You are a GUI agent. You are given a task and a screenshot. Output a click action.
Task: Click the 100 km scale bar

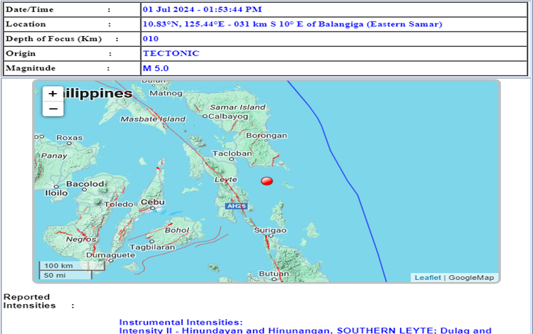pyautogui.click(x=72, y=266)
